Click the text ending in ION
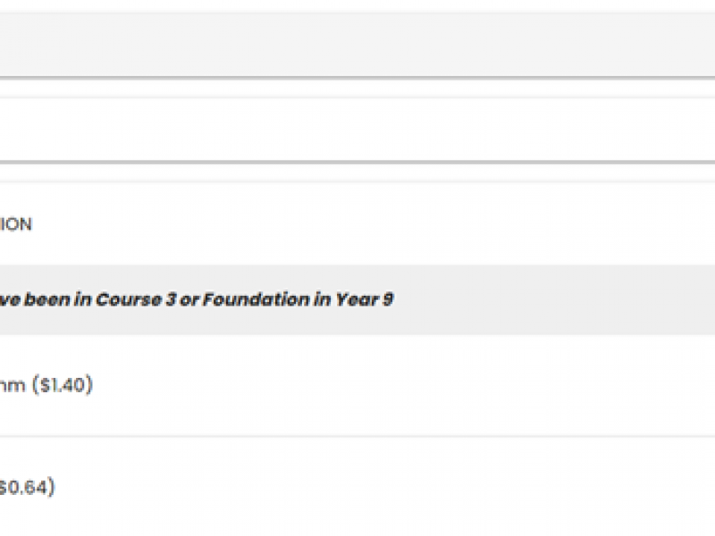Image resolution: width=715 pixels, height=536 pixels. 15,224
